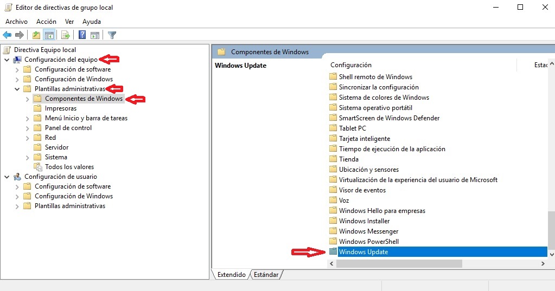Click the vertical scrollbar up arrow
Screen dimensions: 555x291
pyautogui.click(x=551, y=63)
